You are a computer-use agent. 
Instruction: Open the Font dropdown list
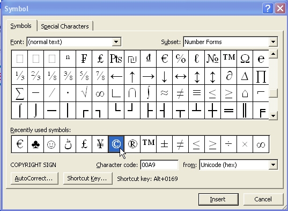click(x=116, y=42)
